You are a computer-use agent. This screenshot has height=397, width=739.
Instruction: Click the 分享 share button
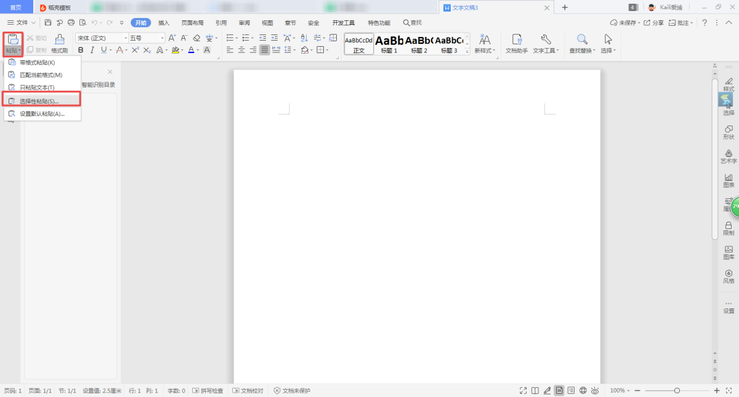tap(654, 23)
